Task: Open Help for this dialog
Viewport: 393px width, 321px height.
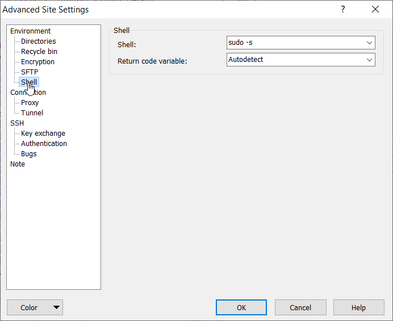Action: coord(358,307)
